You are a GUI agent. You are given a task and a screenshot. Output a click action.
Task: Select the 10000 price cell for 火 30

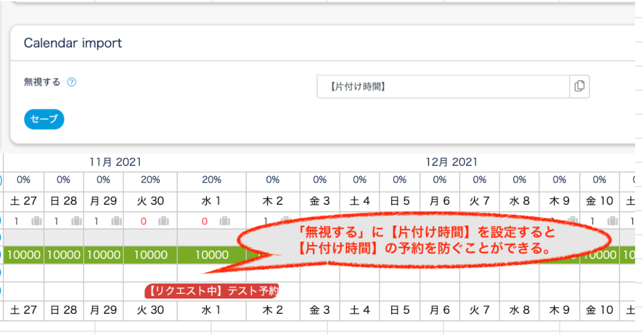(x=150, y=255)
